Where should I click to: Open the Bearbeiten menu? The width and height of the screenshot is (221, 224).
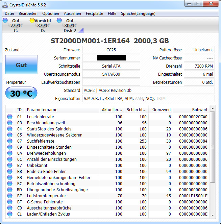pos(28,14)
